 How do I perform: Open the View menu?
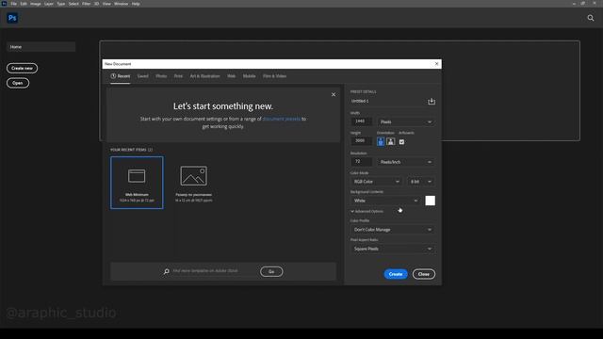[x=106, y=4]
